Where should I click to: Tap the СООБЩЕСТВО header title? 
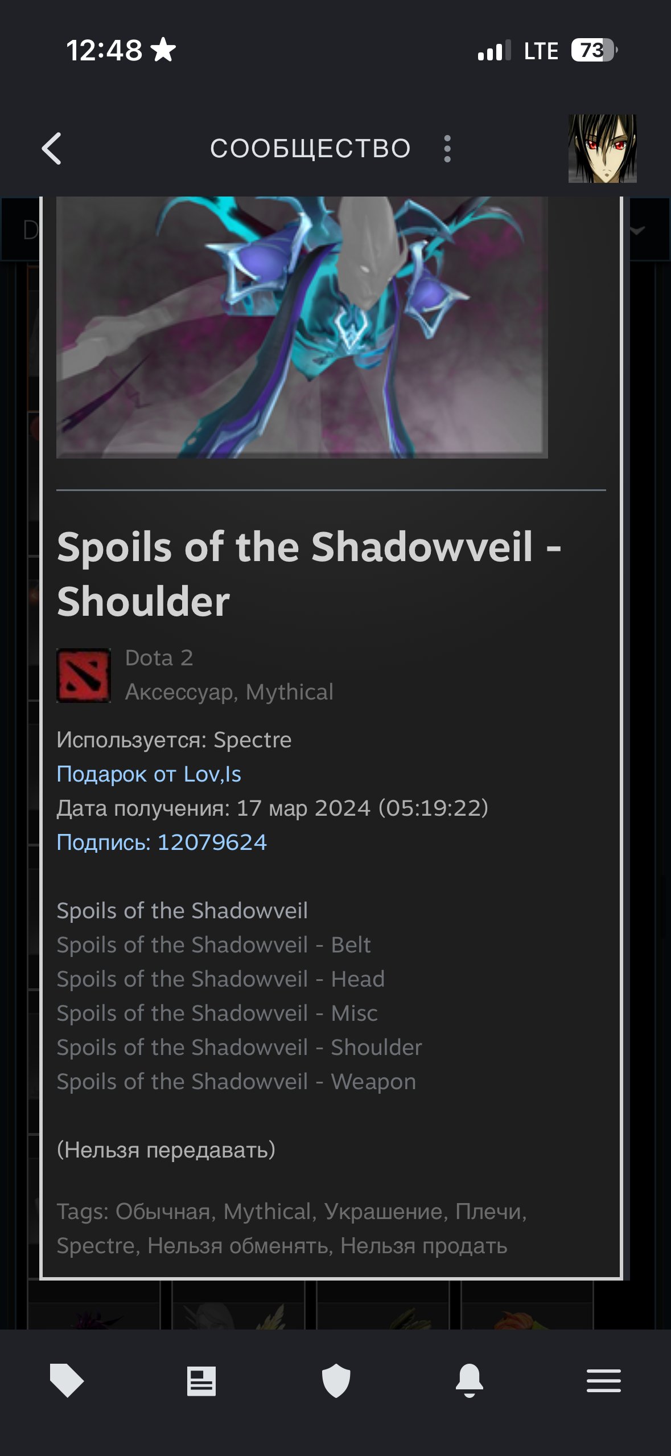[310, 149]
